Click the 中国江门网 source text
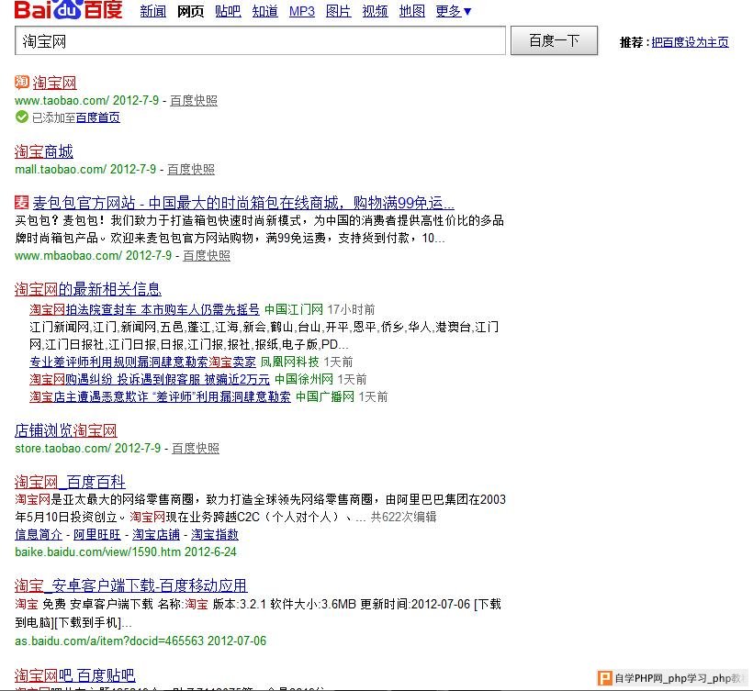The height and width of the screenshot is (691, 753). point(294,309)
